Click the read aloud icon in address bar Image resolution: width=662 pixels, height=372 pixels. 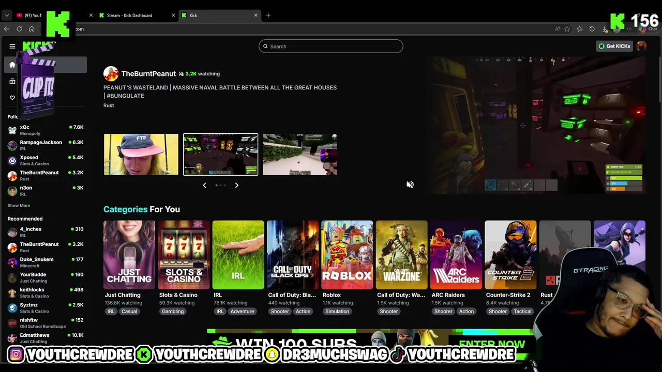point(558,29)
